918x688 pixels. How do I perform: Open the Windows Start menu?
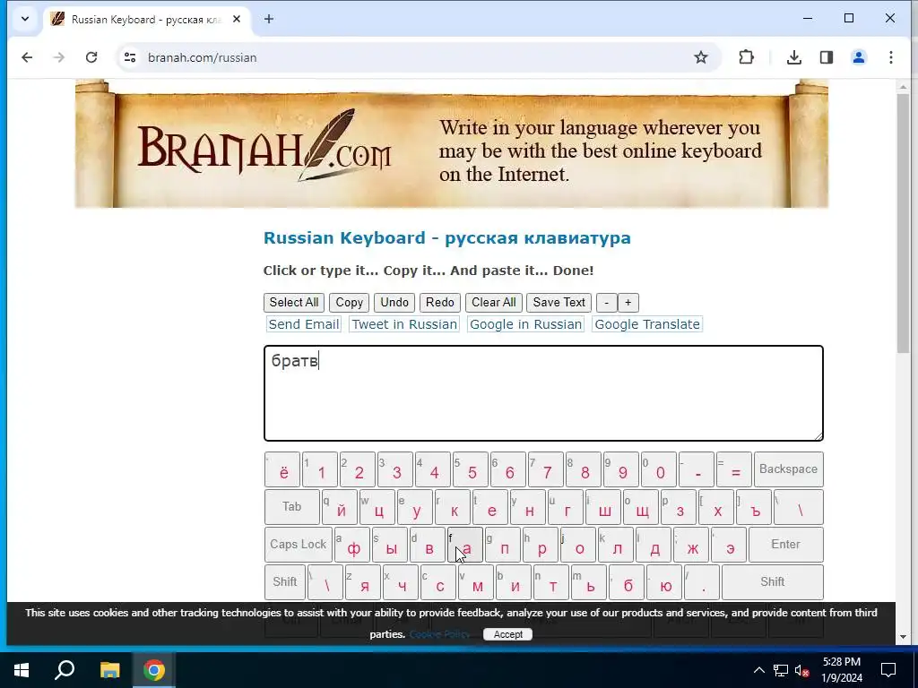[22, 670]
